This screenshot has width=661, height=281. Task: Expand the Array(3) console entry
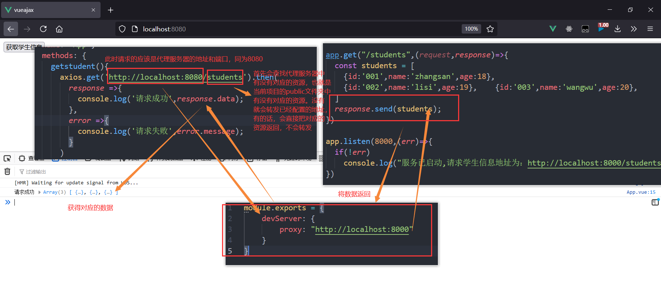[40, 192]
